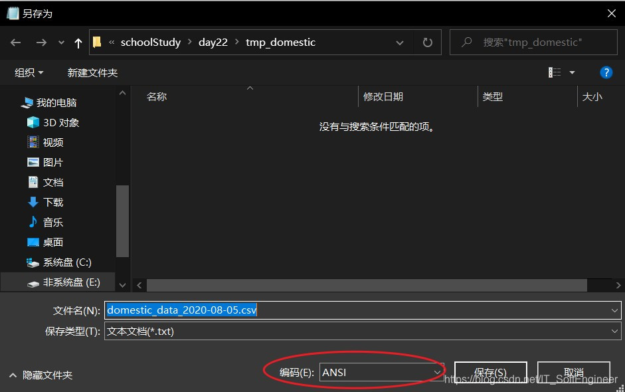Open 图片 folder in sidebar
Image resolution: width=625 pixels, height=392 pixels.
tap(53, 162)
